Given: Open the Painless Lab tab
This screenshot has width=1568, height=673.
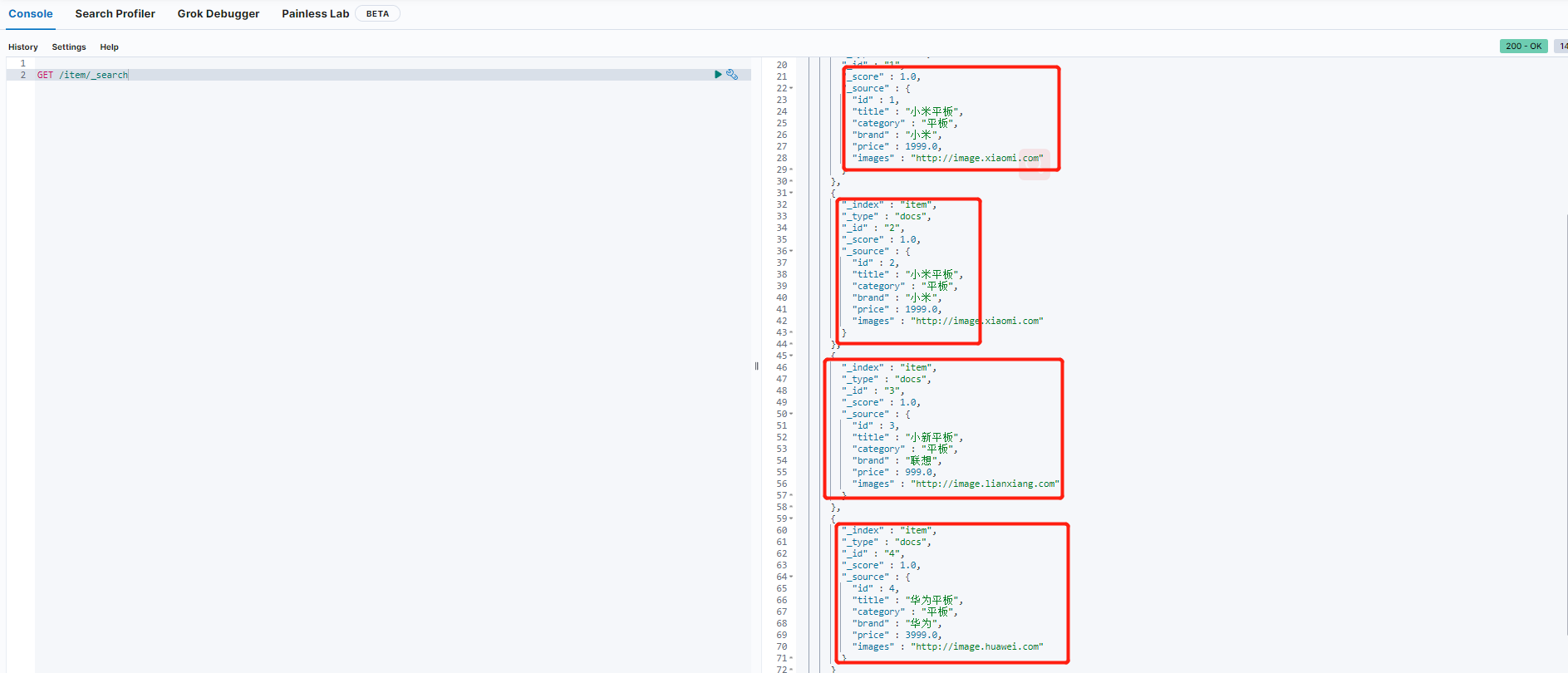Looking at the screenshot, I should [315, 14].
